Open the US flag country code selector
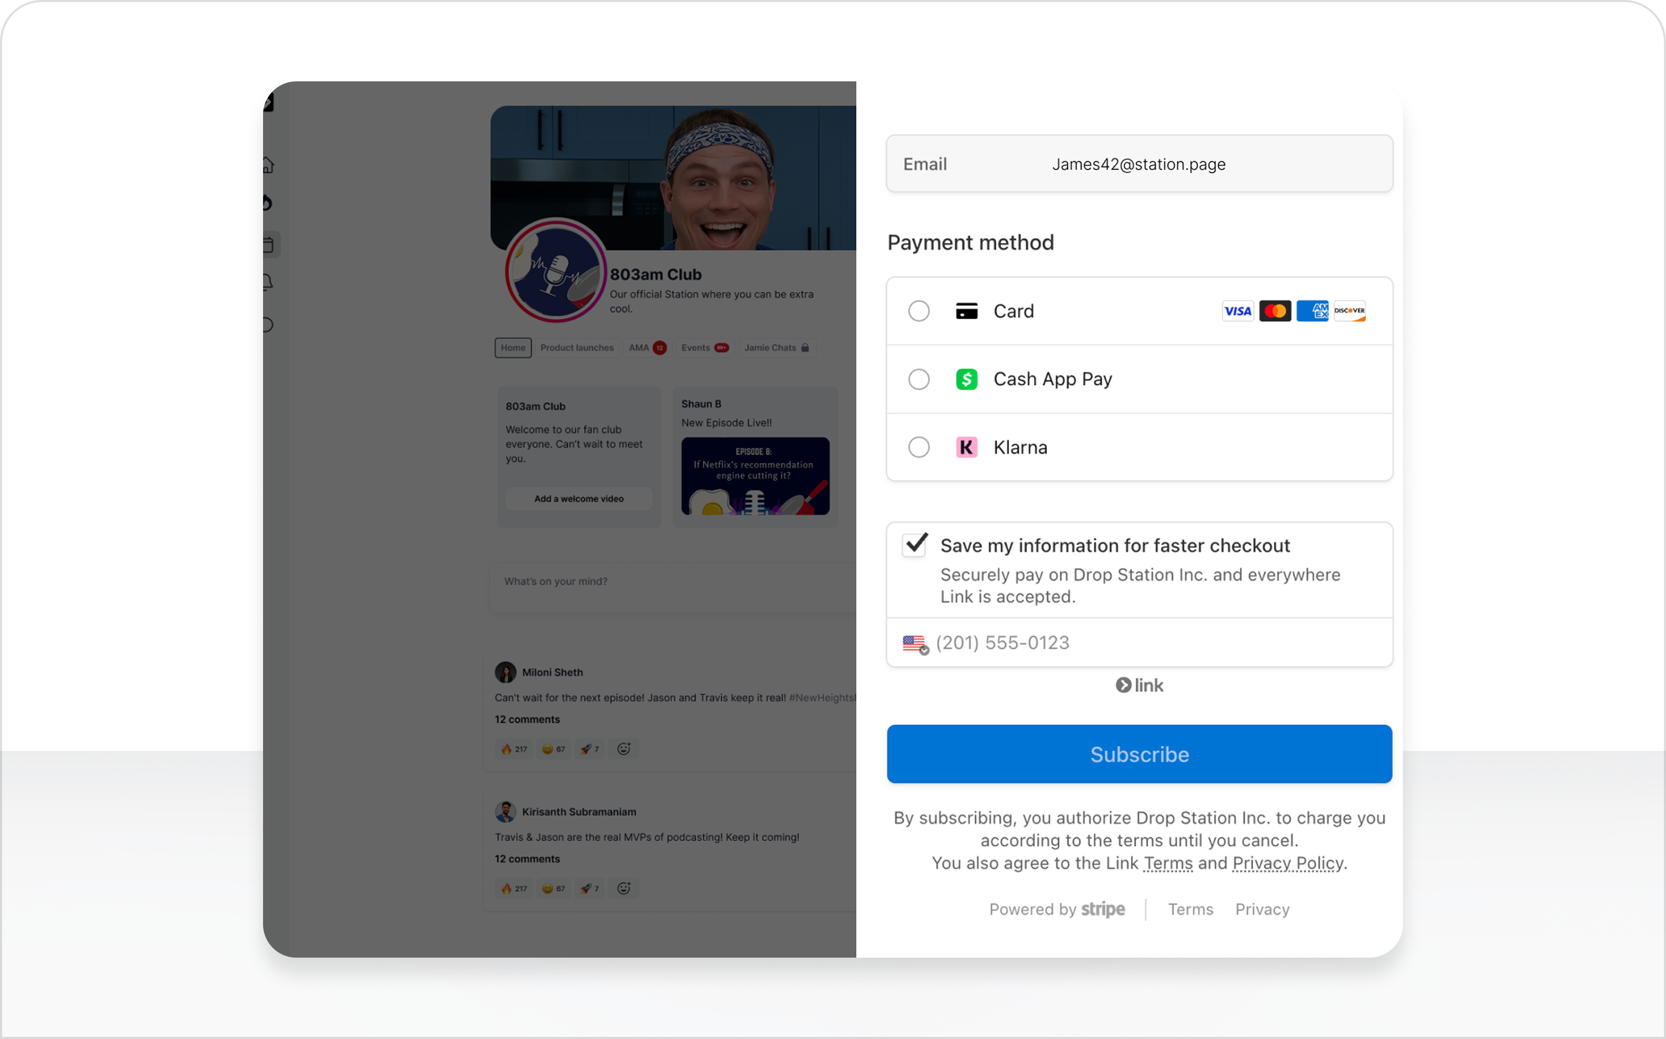The image size is (1666, 1039). [x=915, y=644]
